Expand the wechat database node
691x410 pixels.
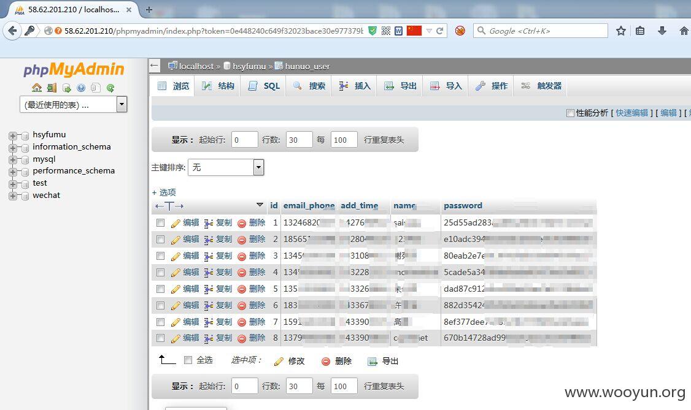(x=12, y=196)
